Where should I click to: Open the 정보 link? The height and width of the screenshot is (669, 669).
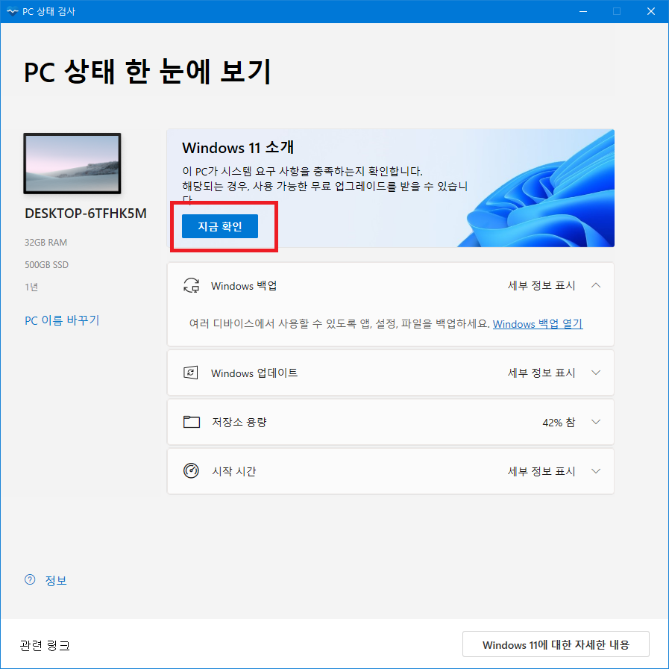56,580
